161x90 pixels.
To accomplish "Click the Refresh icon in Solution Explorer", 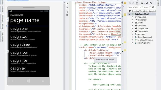I will pyautogui.click(x=151, y=3).
